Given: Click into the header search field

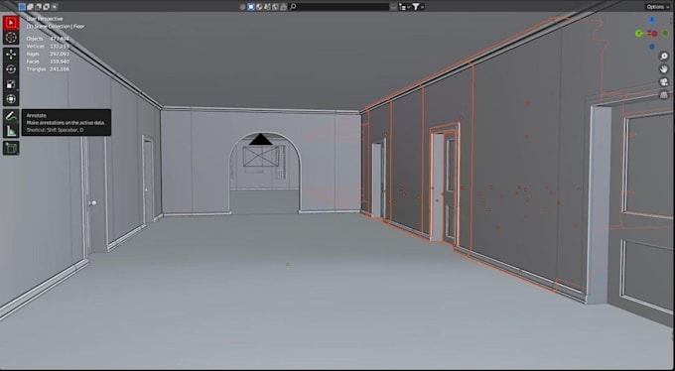Looking at the screenshot, I should pyautogui.click(x=339, y=7).
